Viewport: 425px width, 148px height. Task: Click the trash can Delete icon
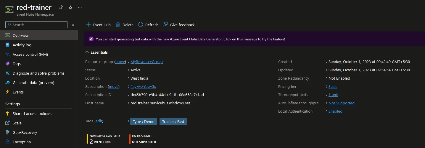(118, 25)
